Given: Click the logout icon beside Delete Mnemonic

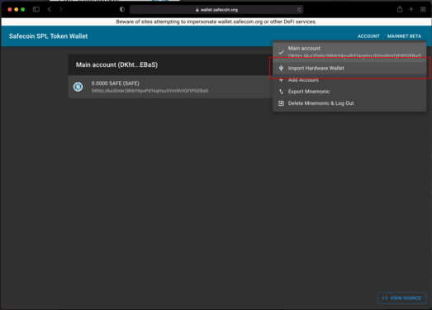Looking at the screenshot, I should click(281, 103).
